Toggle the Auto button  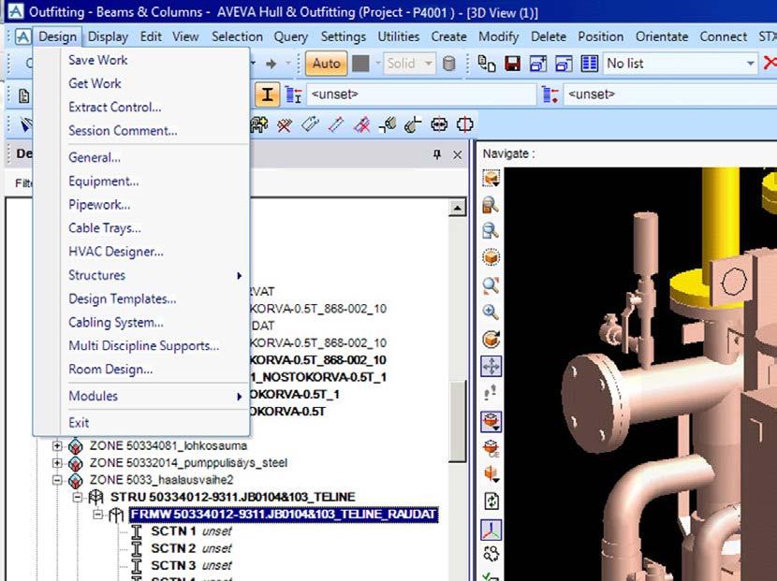coord(326,64)
